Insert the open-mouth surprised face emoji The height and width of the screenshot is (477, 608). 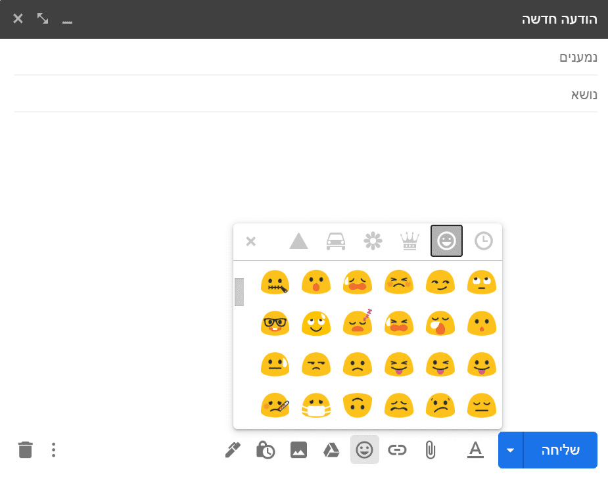click(x=316, y=282)
